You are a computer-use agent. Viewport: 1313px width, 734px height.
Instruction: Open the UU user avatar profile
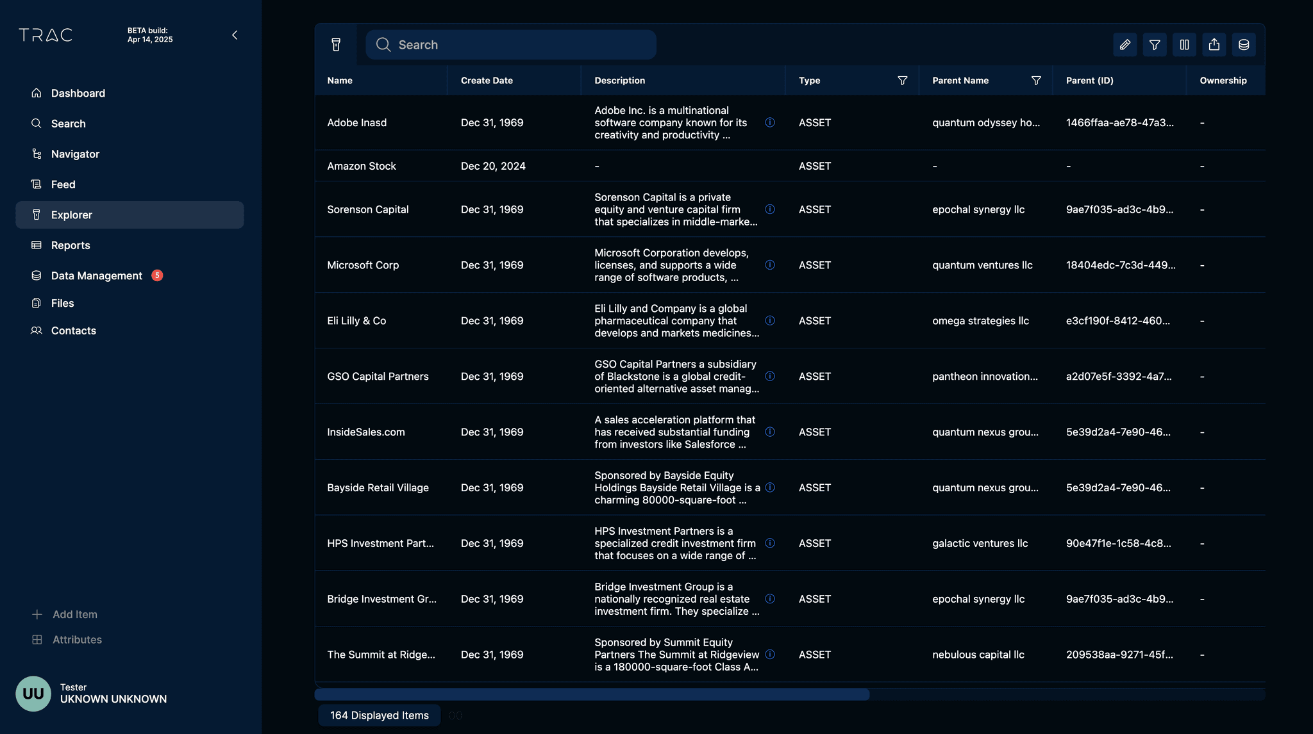point(33,694)
